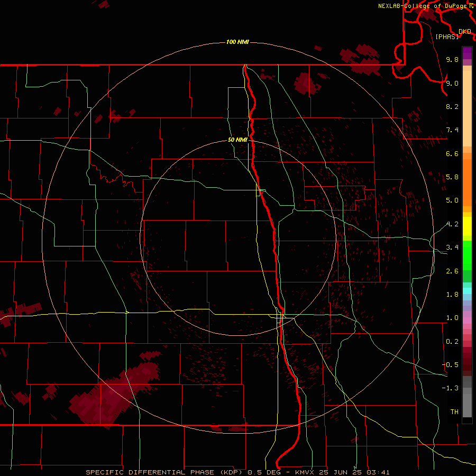The width and height of the screenshot is (476, 476).
Task: Click the 03:41 timestamp in the caption
Action: [x=378, y=472]
